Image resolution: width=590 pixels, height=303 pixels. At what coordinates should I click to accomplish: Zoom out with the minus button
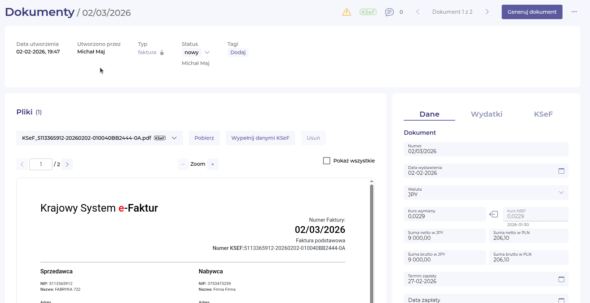click(183, 164)
